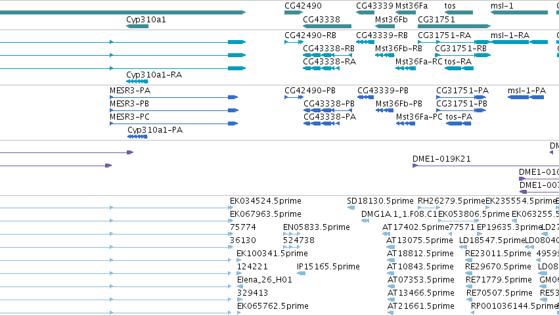Click EST EK100341.5prime

(x=272, y=254)
